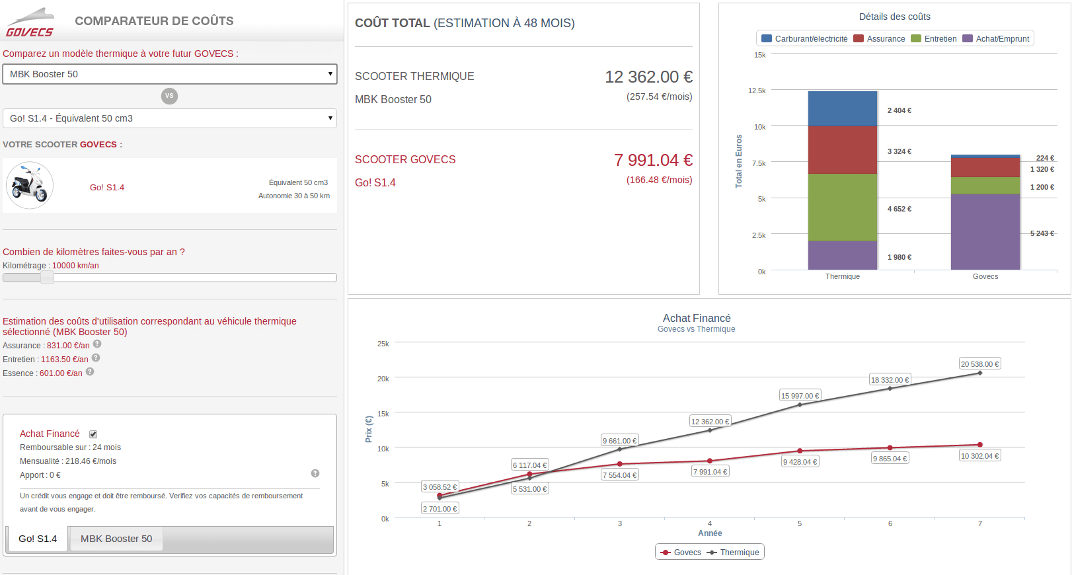1072x575 pixels.
Task: Click help icon next to Essence cost
Action: click(90, 372)
